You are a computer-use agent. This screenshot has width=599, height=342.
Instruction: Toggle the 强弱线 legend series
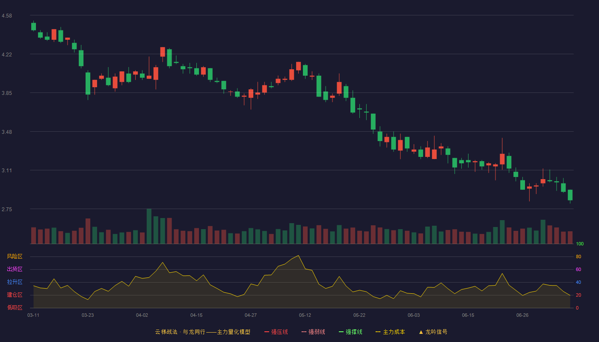pos(313,332)
